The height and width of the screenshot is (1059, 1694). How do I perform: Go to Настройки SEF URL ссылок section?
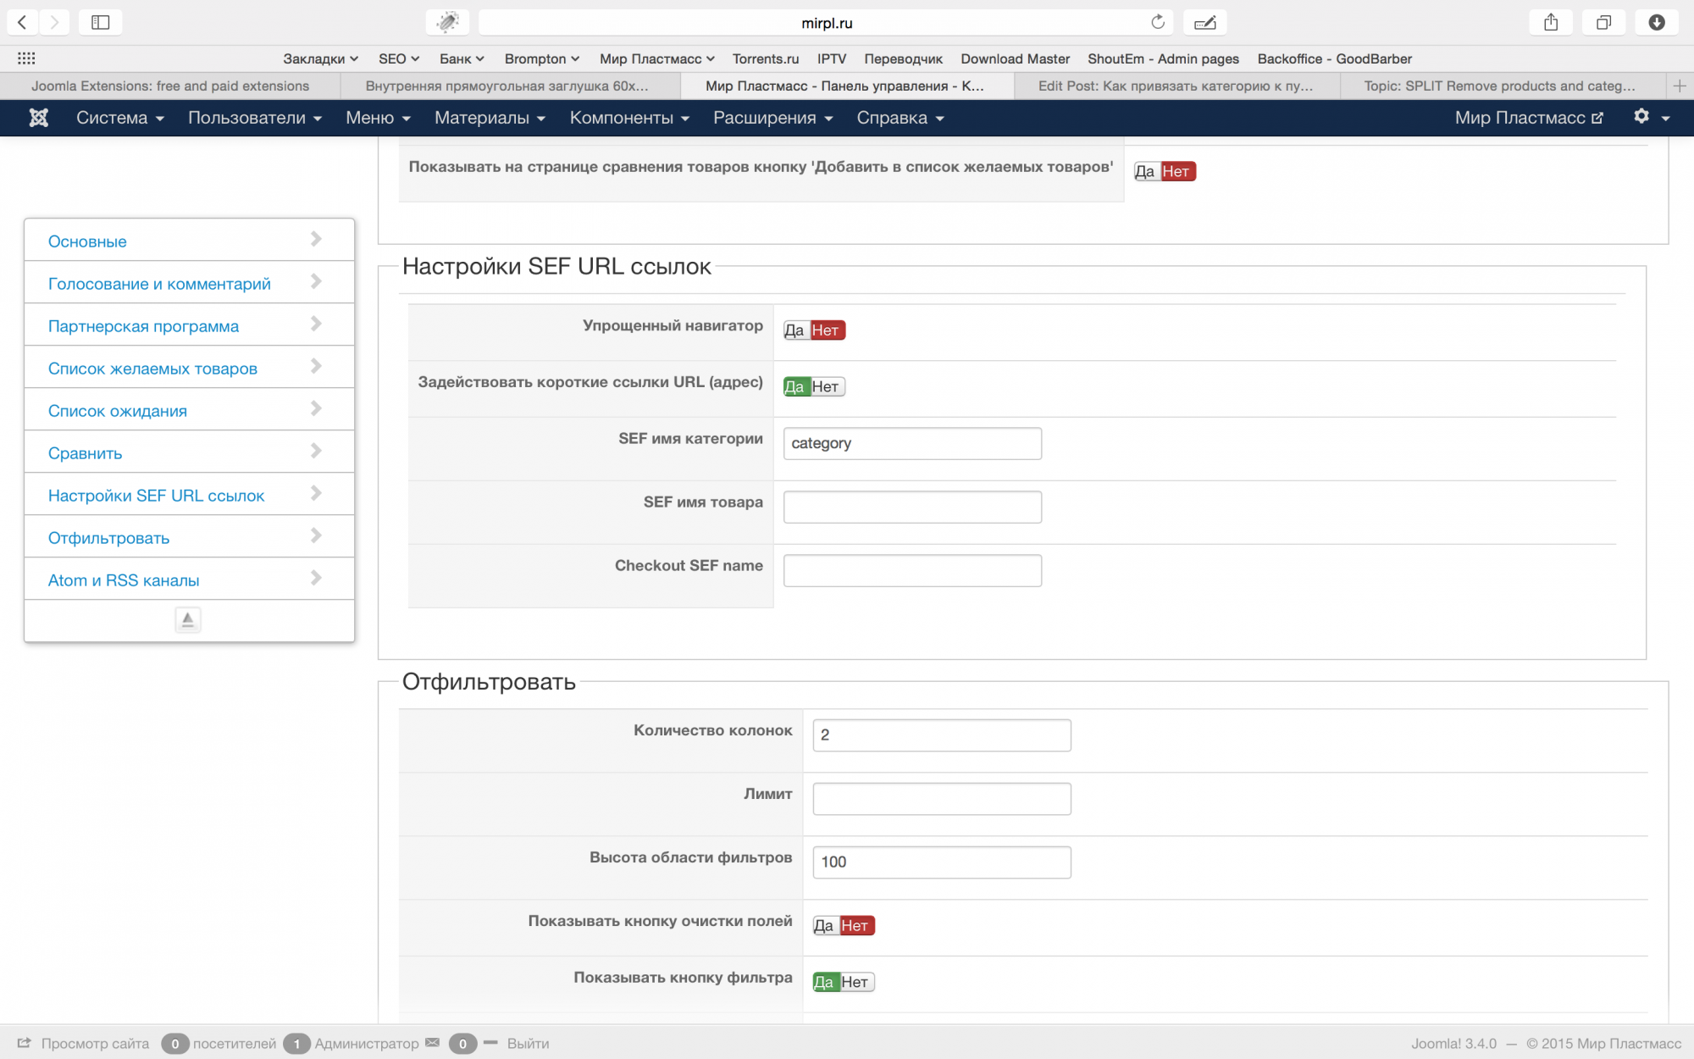[x=157, y=496]
